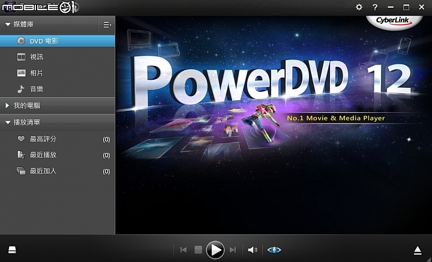Click the disc drive icon in the bottom bar
This screenshot has height=262, width=432.
pos(12,250)
